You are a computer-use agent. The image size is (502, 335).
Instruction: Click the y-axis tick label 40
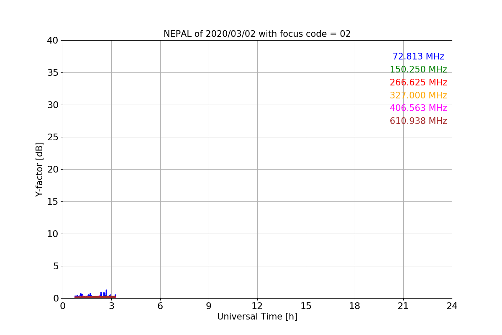pyautogui.click(x=52, y=41)
